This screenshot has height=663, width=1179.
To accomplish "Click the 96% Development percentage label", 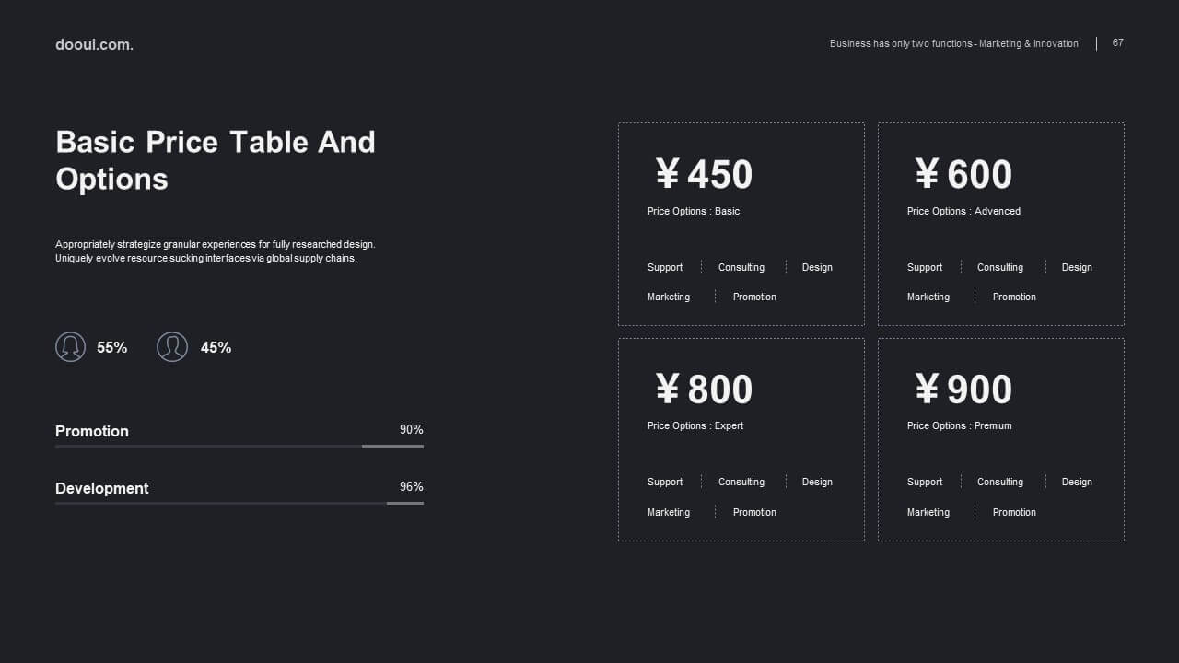I will (x=412, y=486).
